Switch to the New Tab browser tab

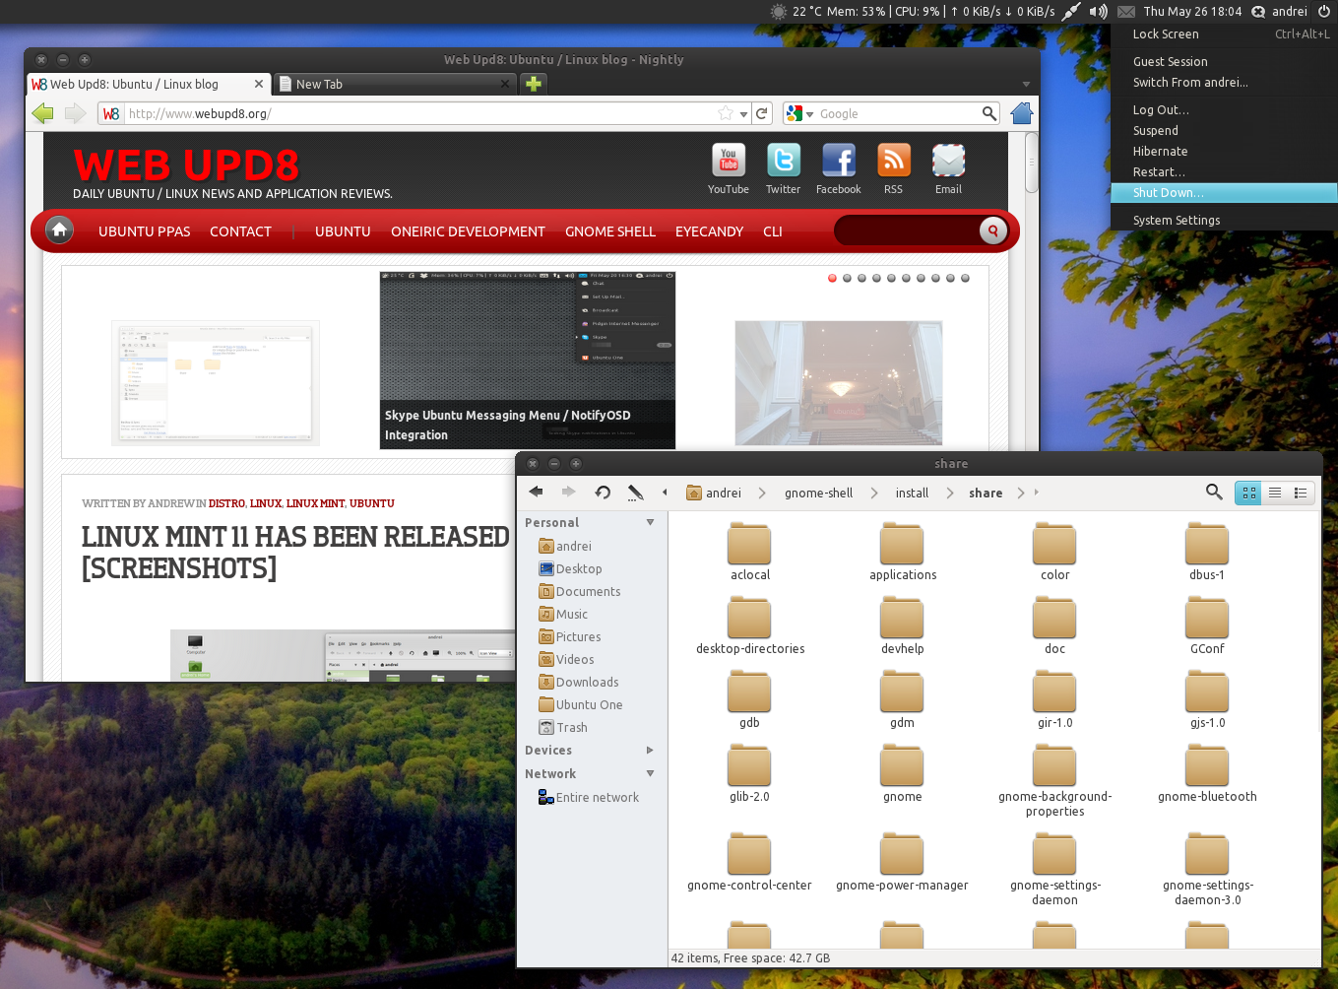pyautogui.click(x=394, y=84)
